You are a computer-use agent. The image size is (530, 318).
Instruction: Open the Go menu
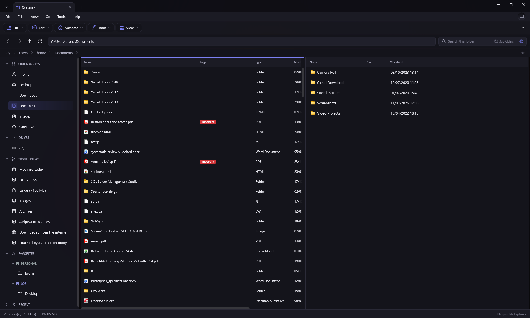pos(48,17)
